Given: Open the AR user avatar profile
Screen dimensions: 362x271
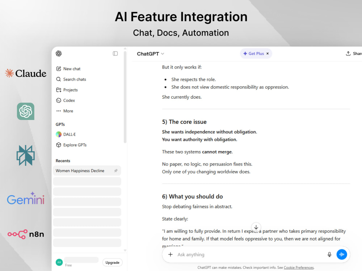Looking at the screenshot, I should point(59,262).
